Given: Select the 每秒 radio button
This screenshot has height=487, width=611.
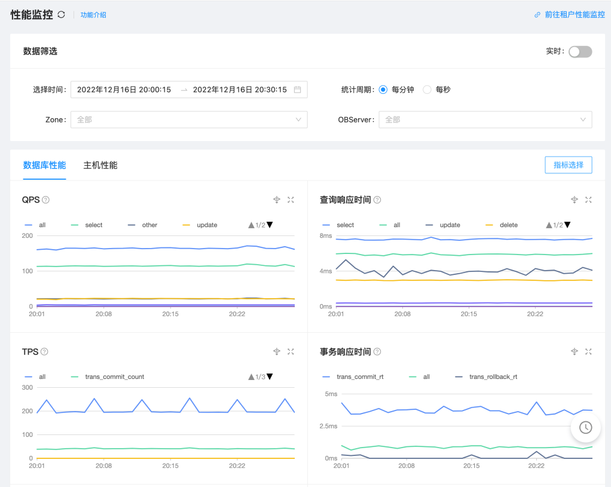Looking at the screenshot, I should 427,90.
